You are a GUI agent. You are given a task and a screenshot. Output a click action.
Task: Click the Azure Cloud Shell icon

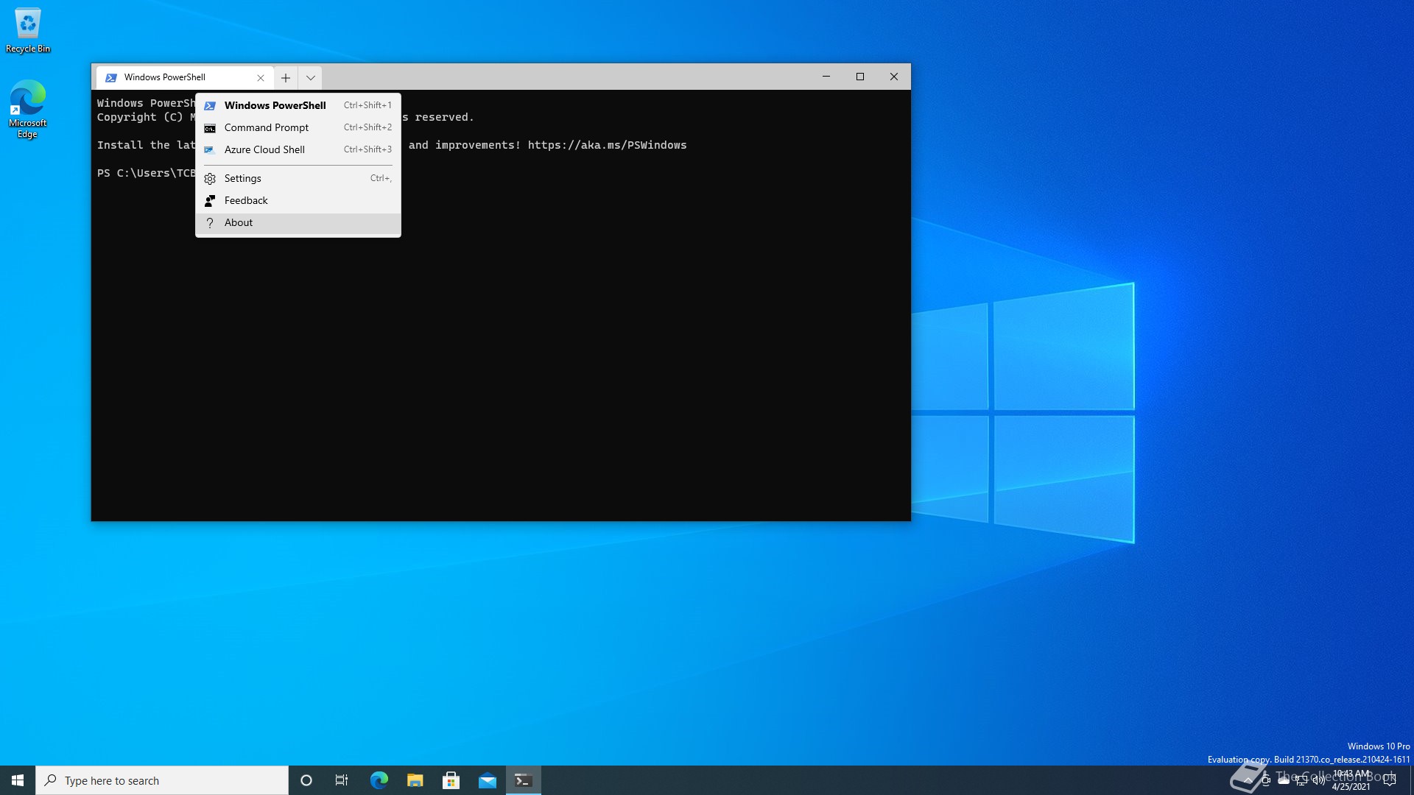(210, 149)
